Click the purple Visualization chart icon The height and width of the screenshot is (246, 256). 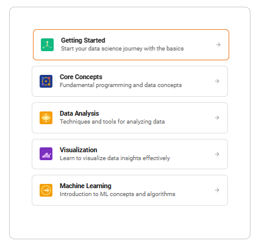[46, 154]
